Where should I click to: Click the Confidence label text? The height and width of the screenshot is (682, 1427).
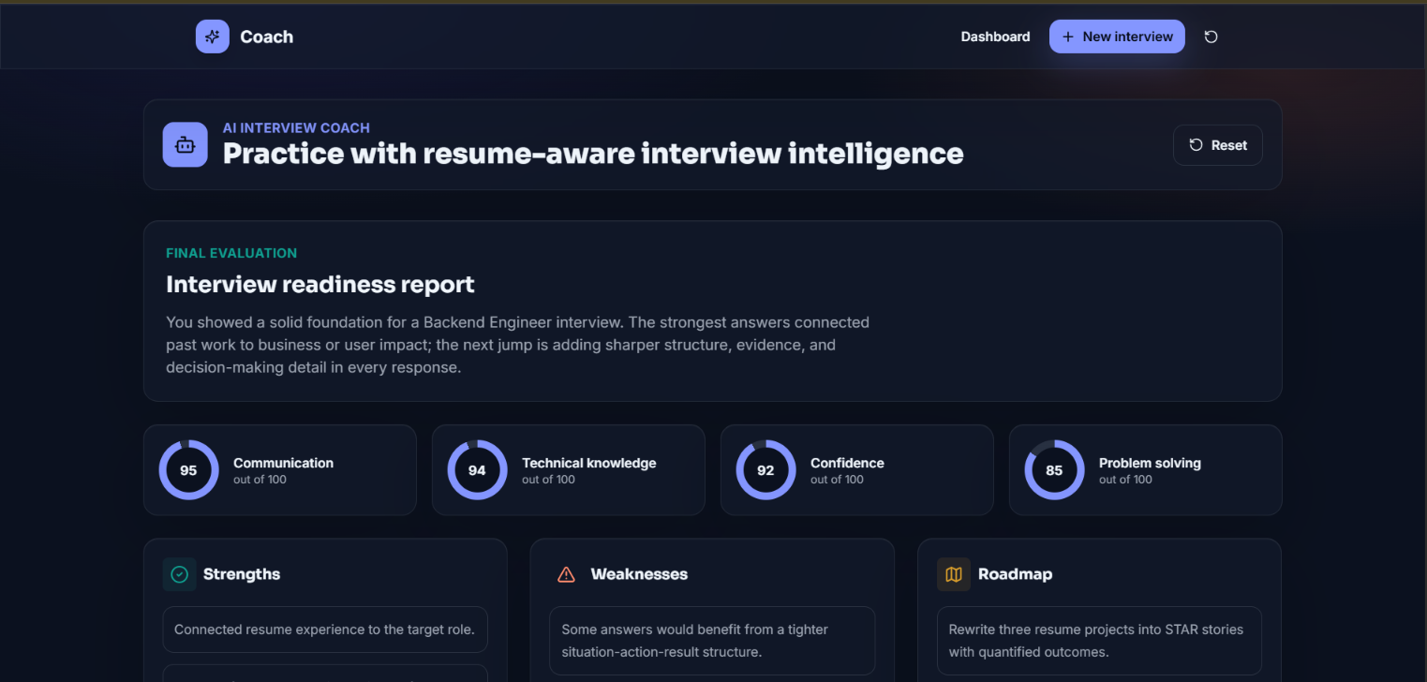click(x=847, y=463)
